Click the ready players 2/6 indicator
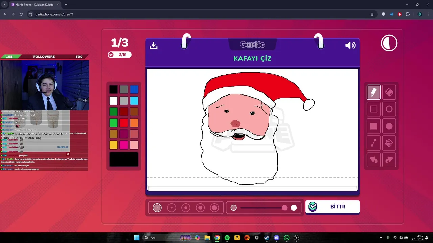433x243 pixels. pos(119,55)
